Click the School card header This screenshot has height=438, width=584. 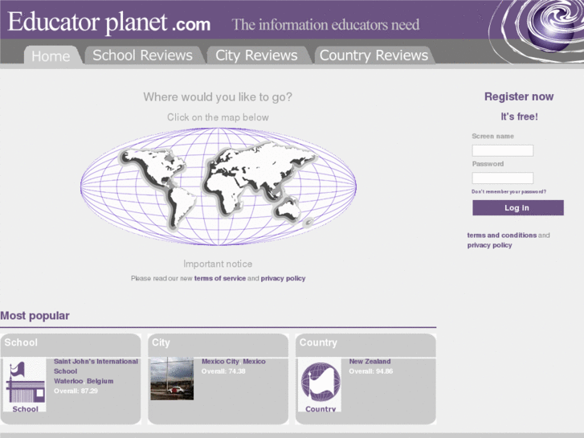click(x=71, y=345)
